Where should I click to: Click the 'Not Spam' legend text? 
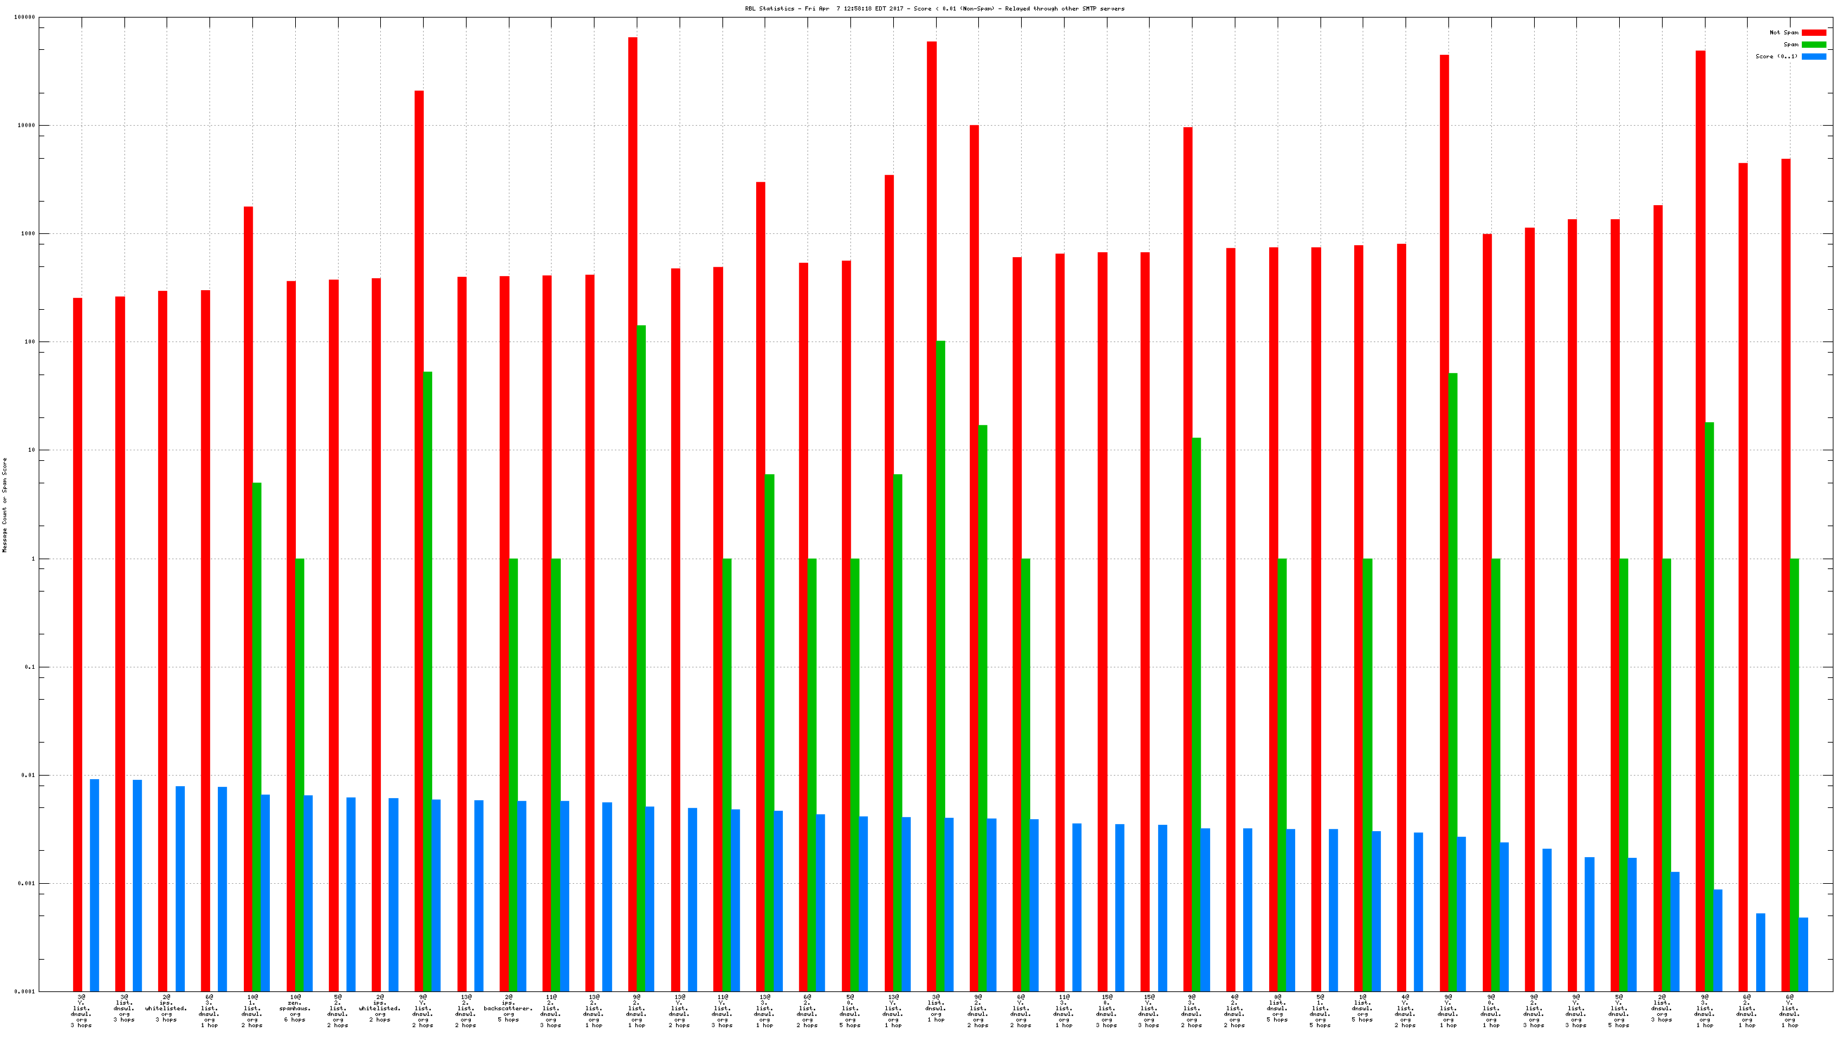pos(1783,32)
